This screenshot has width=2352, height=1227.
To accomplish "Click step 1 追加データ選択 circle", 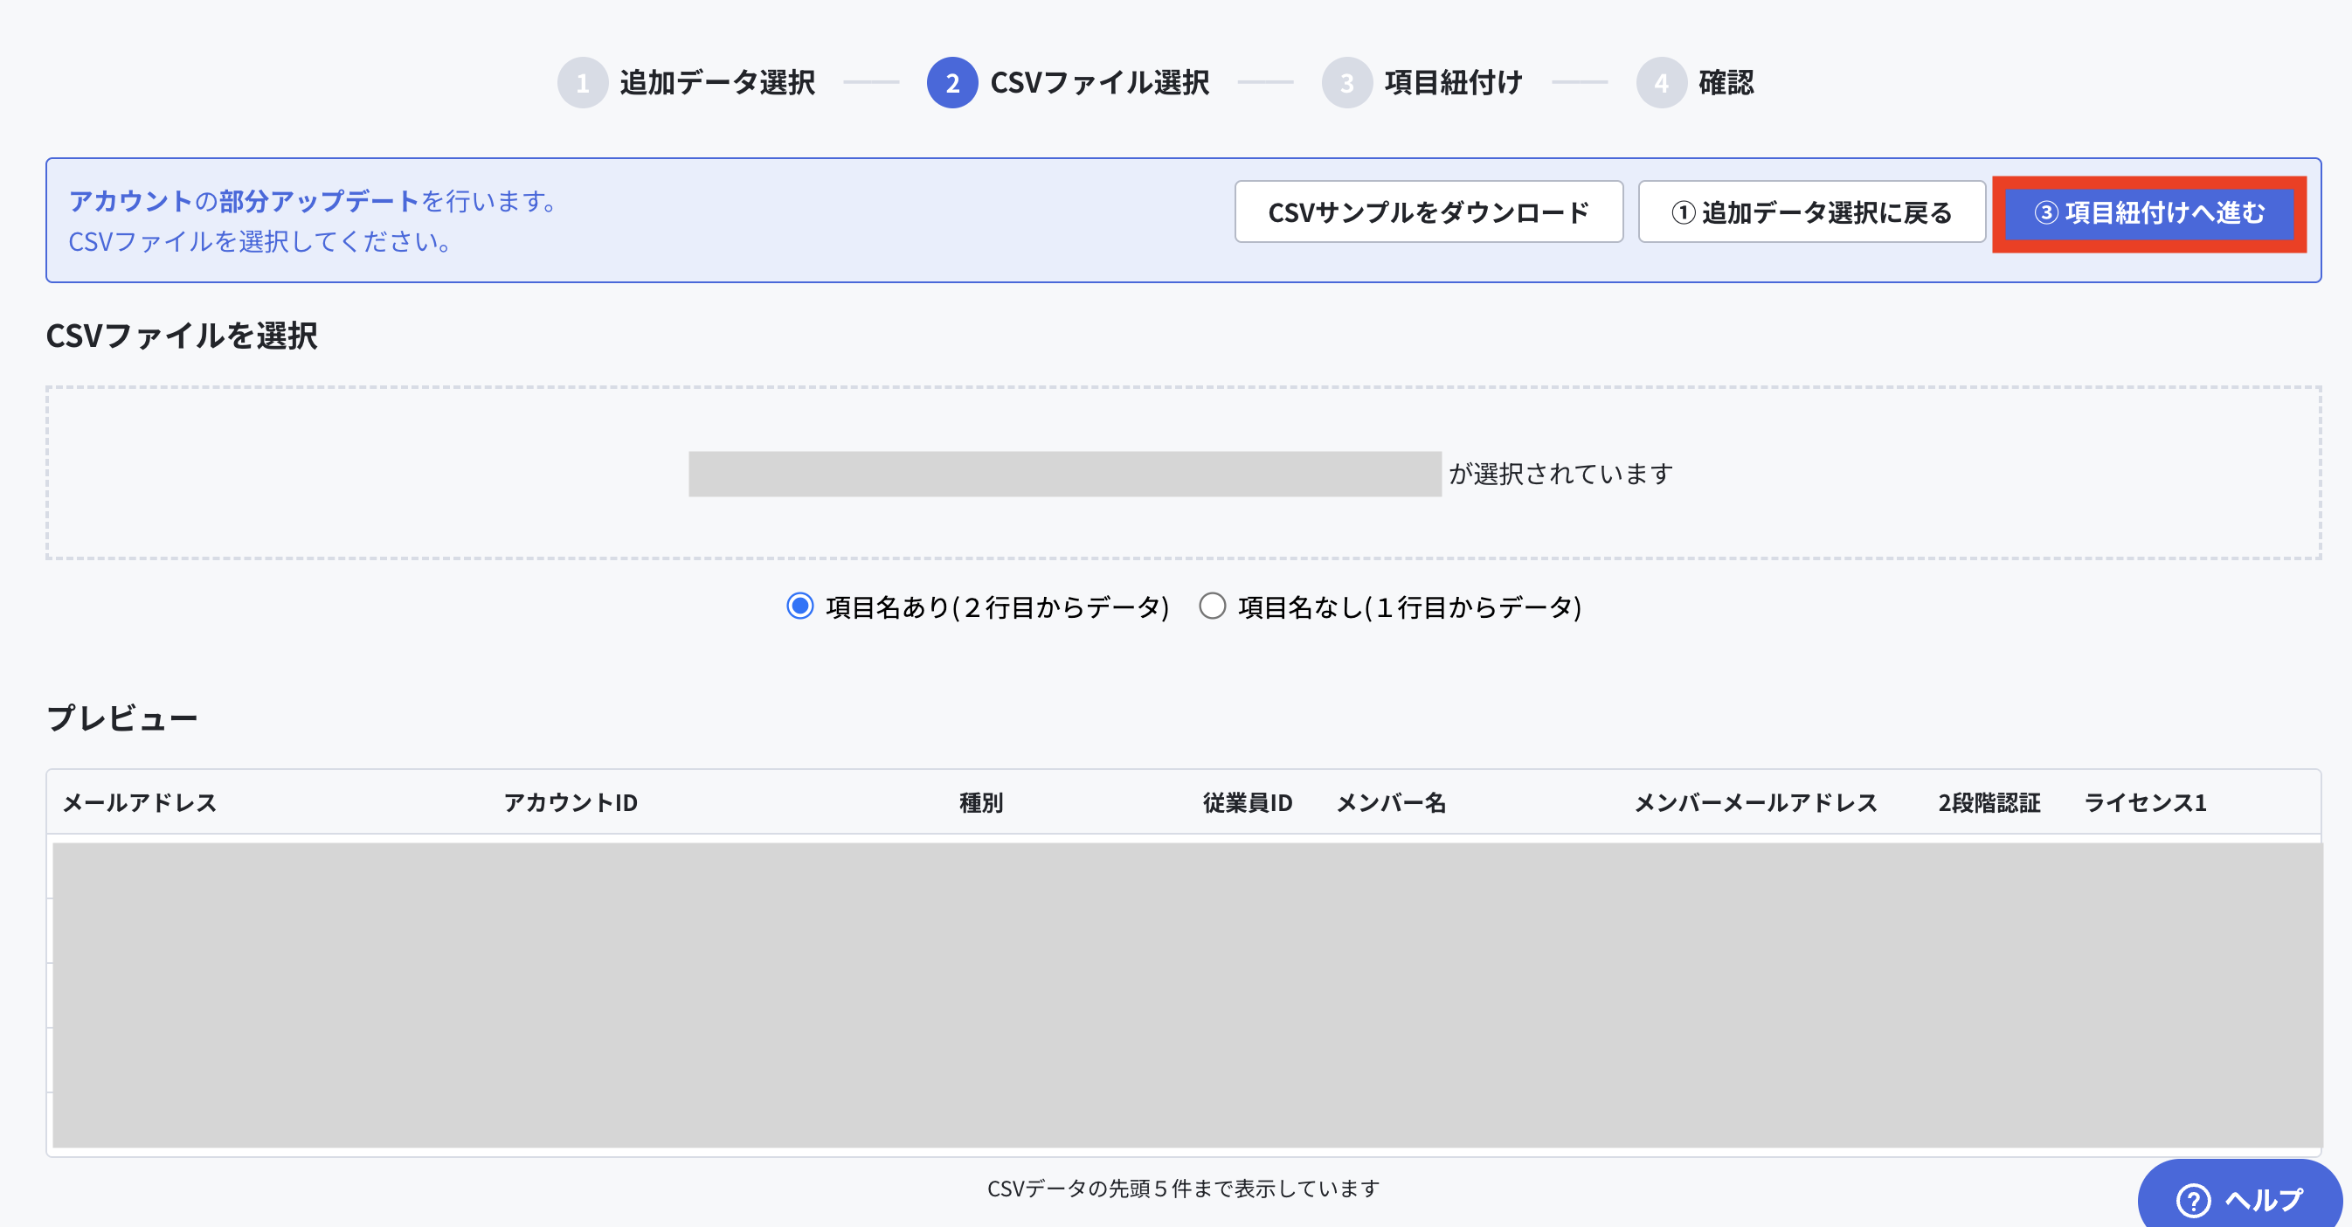I will pyautogui.click(x=583, y=83).
